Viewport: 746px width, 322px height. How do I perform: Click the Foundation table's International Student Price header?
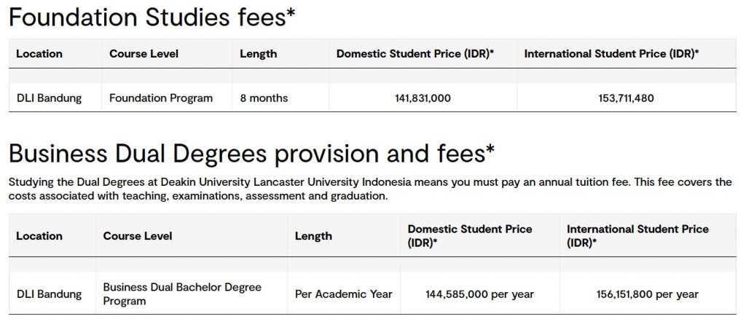pyautogui.click(x=611, y=54)
